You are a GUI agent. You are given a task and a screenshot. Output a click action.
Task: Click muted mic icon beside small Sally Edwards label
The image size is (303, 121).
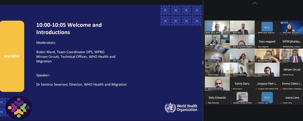[207, 103]
